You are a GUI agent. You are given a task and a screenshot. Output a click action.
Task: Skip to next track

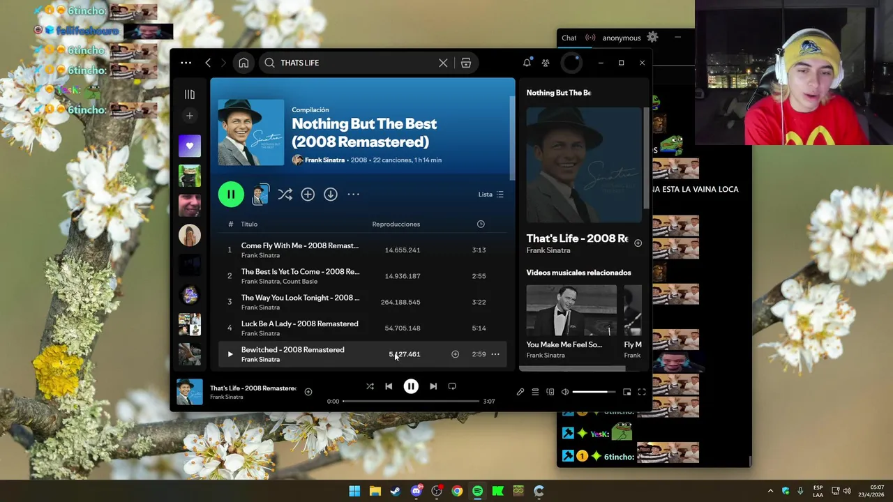(433, 386)
